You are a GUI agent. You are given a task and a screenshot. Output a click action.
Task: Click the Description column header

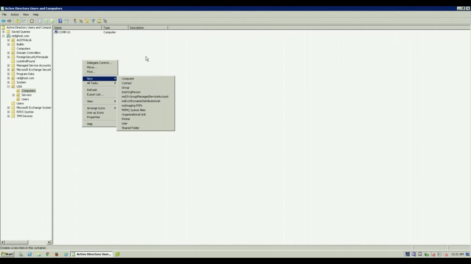pyautogui.click(x=148, y=27)
